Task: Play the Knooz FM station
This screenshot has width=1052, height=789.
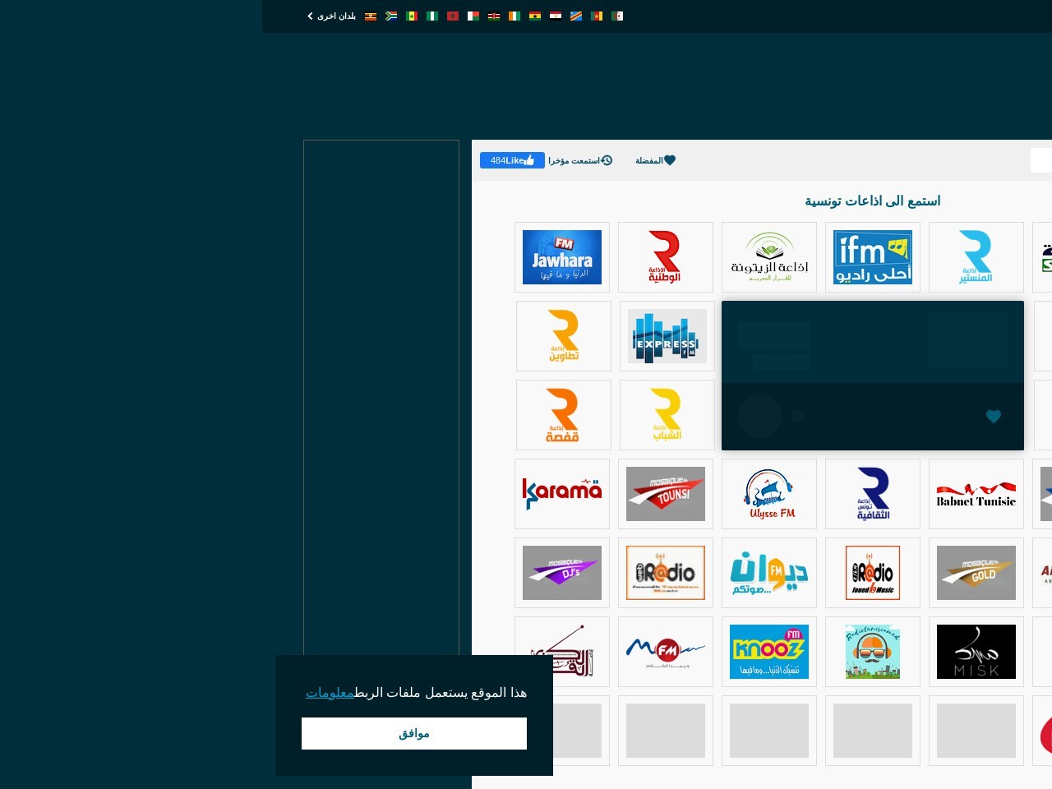Action: (769, 652)
